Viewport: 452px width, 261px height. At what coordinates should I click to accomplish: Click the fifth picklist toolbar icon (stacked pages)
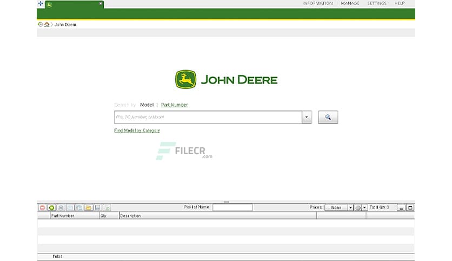(79, 208)
